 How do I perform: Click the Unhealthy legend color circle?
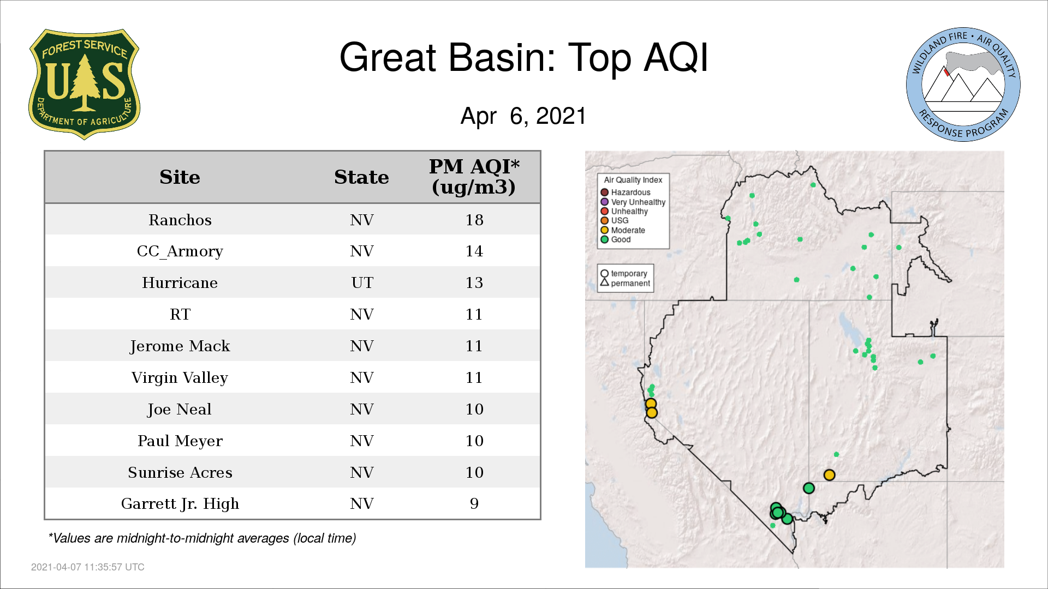[x=604, y=211]
